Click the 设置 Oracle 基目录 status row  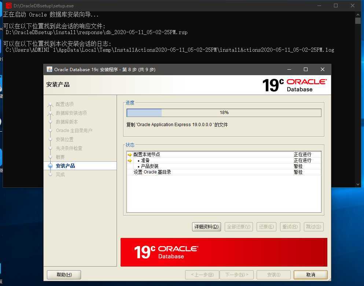(x=224, y=172)
